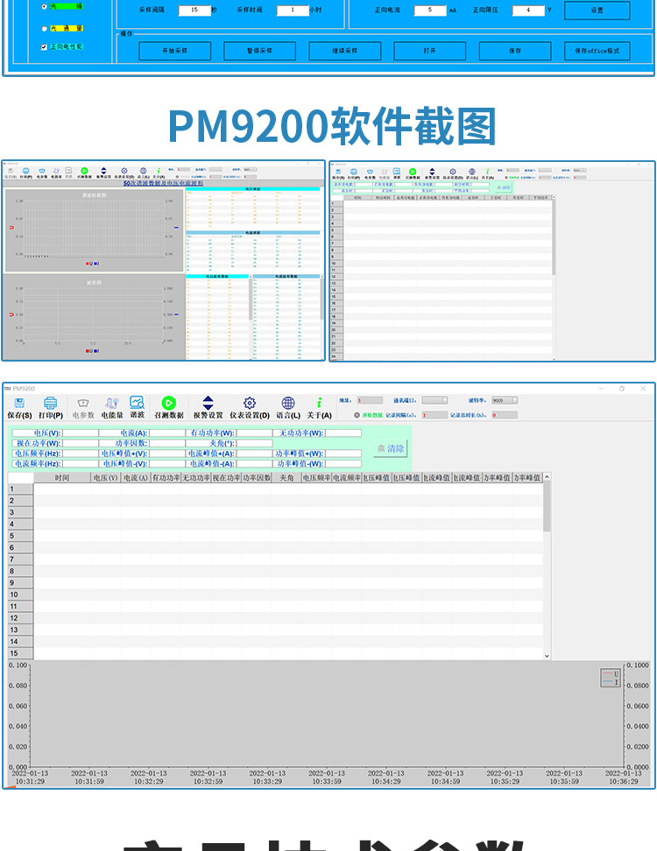Viewport: 657px width, 851px height.
Task: Click the 清除 button in energy table thumbnail window
Action: [x=504, y=187]
